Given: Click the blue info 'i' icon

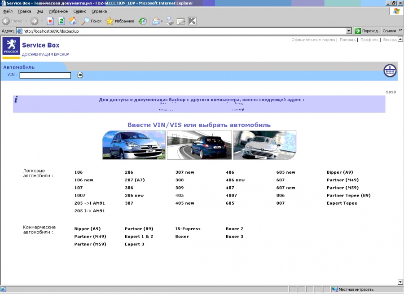Looking at the screenshot, I should pos(16,100).
